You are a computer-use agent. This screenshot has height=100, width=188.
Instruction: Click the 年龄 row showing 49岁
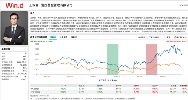pos(14,56)
